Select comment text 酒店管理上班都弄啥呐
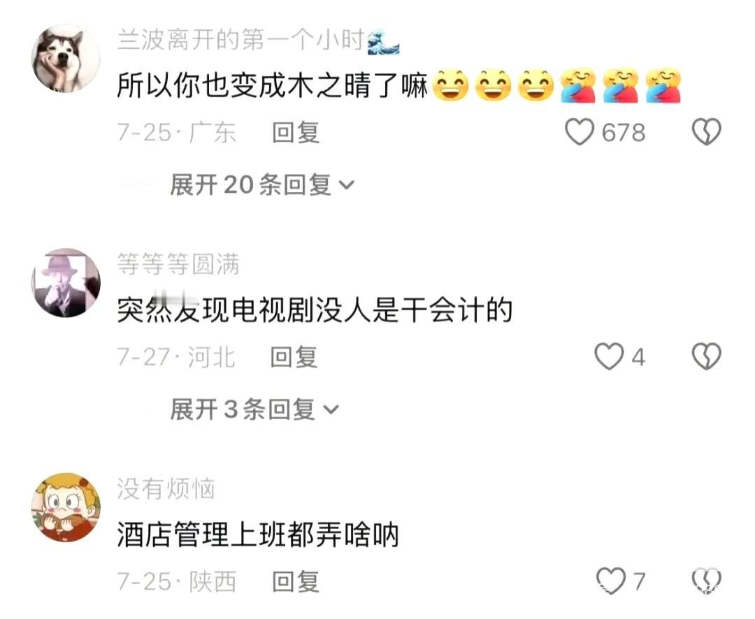Image resolution: width=755 pixels, height=619 pixels. 258,535
